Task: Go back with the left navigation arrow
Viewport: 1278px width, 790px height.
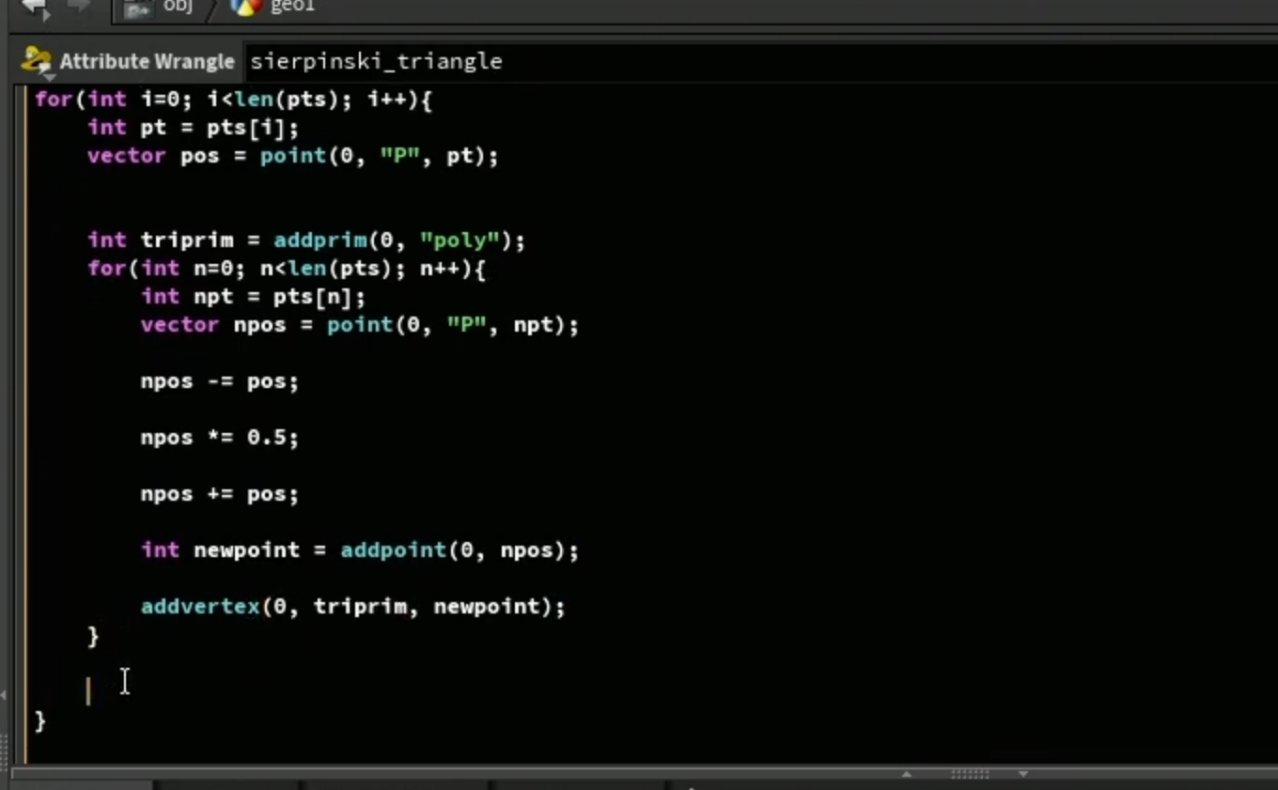Action: [x=34, y=8]
